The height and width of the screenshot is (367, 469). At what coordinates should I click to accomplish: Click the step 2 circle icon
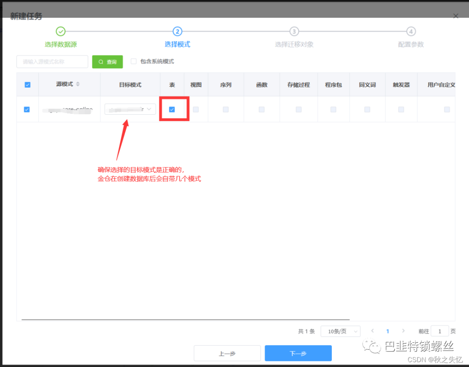pos(177,31)
